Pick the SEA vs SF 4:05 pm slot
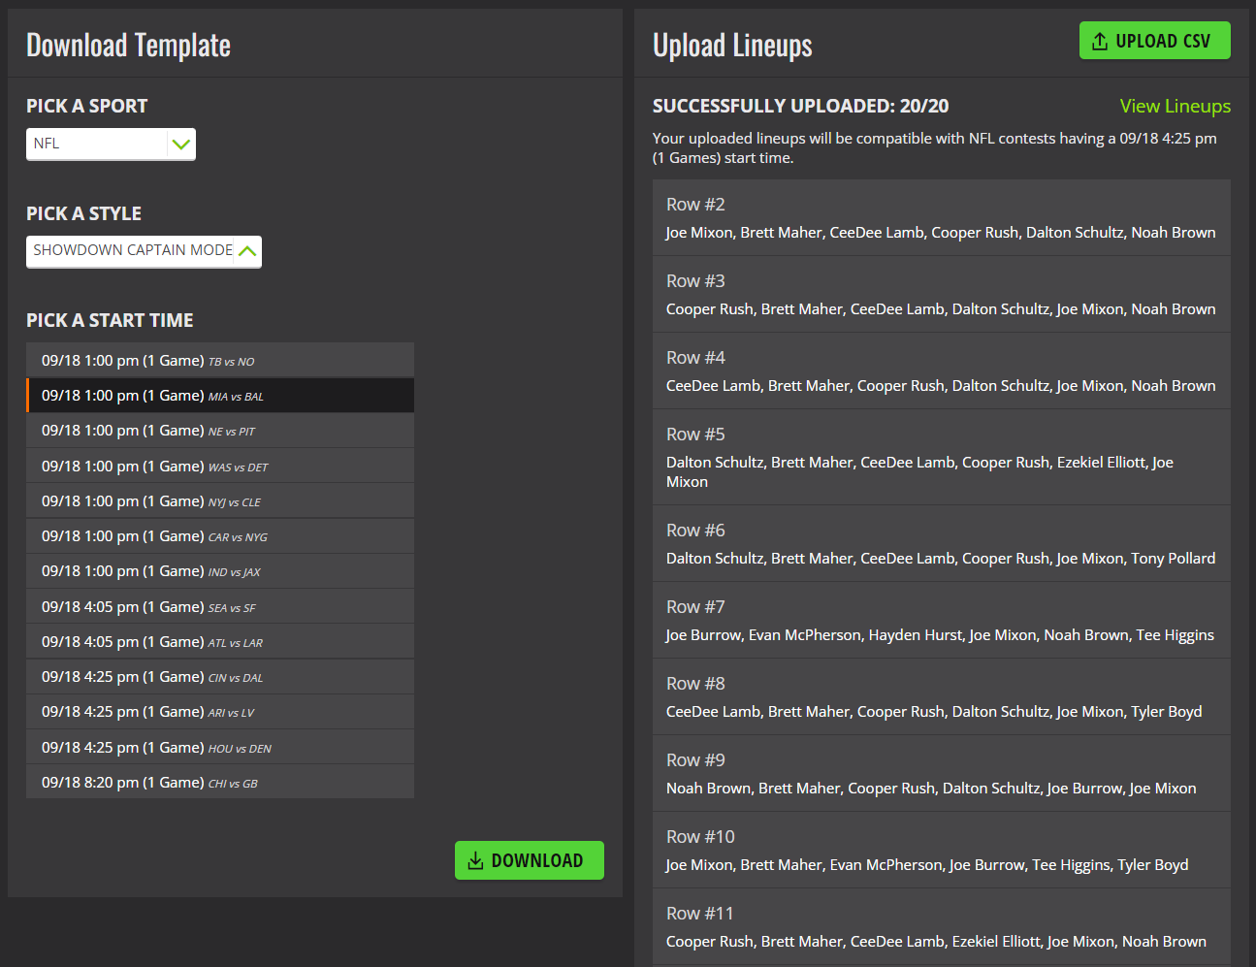The height and width of the screenshot is (967, 1256). pyautogui.click(x=220, y=607)
